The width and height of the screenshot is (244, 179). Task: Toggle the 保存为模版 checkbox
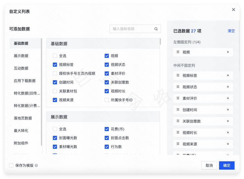pyautogui.click(x=11, y=165)
